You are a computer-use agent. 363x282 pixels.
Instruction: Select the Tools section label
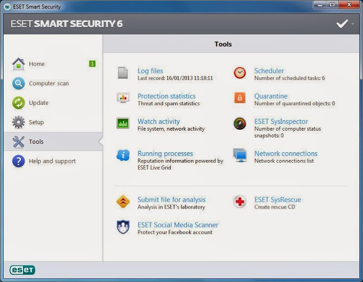[36, 141]
